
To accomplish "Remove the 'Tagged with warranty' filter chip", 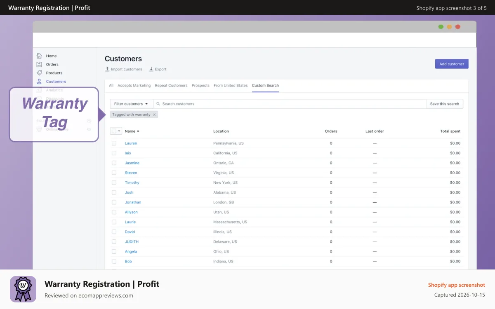I will tap(154, 115).
